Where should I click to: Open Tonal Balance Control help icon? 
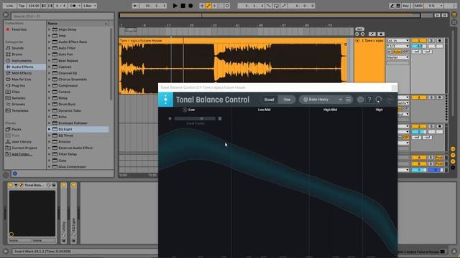coord(369,100)
